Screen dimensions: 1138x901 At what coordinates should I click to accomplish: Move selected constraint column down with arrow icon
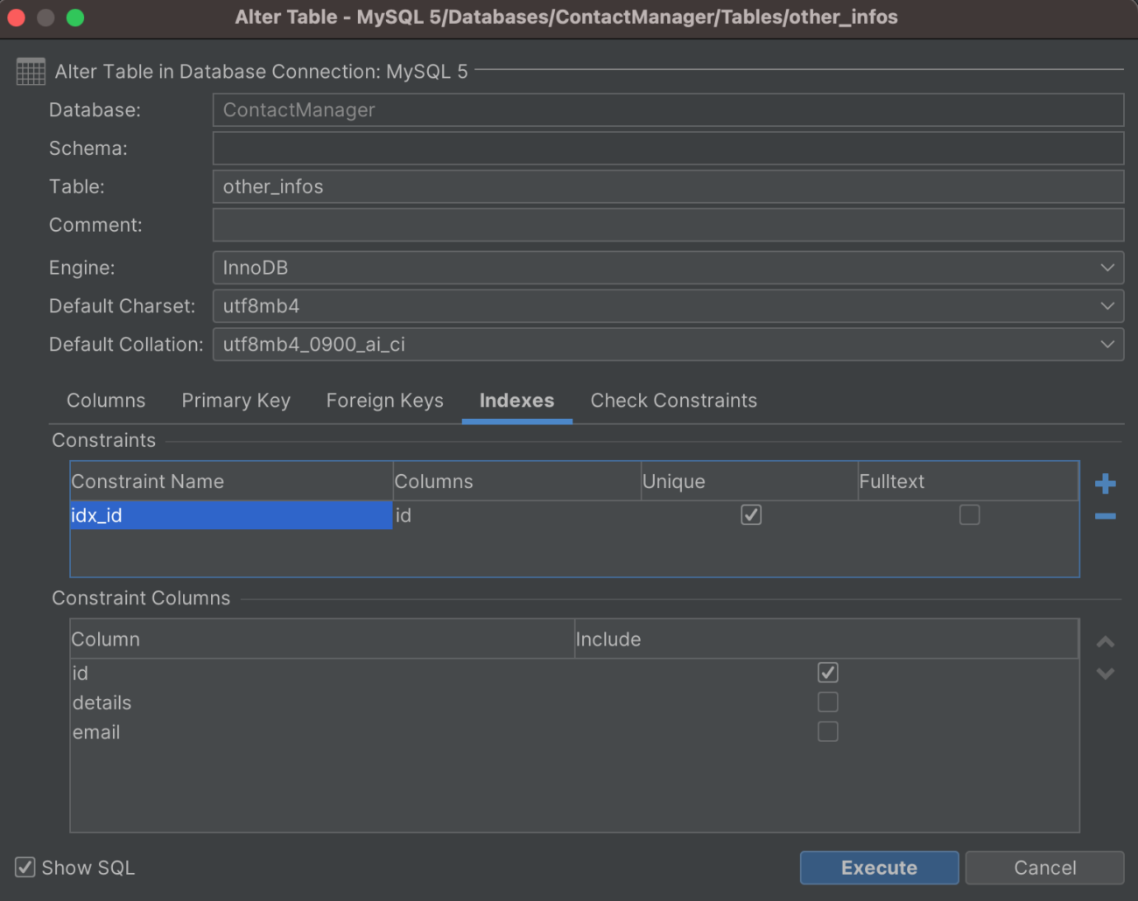pos(1105,674)
